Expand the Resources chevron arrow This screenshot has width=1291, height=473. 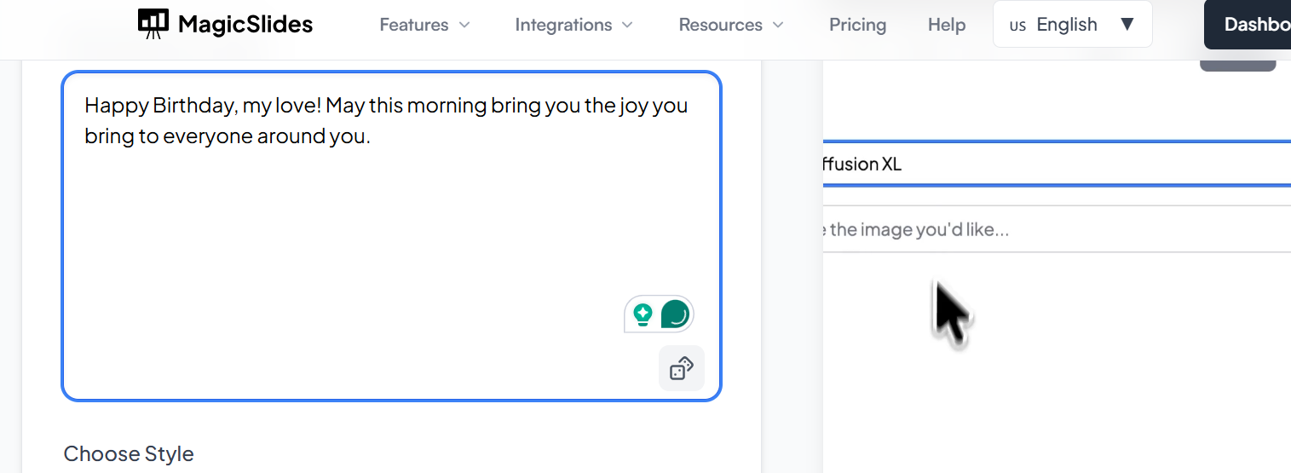click(778, 25)
